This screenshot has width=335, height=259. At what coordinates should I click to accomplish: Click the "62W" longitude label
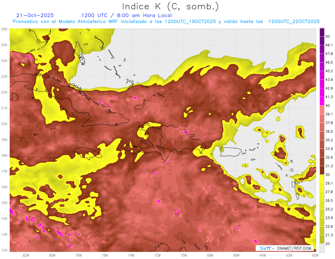click(289, 255)
